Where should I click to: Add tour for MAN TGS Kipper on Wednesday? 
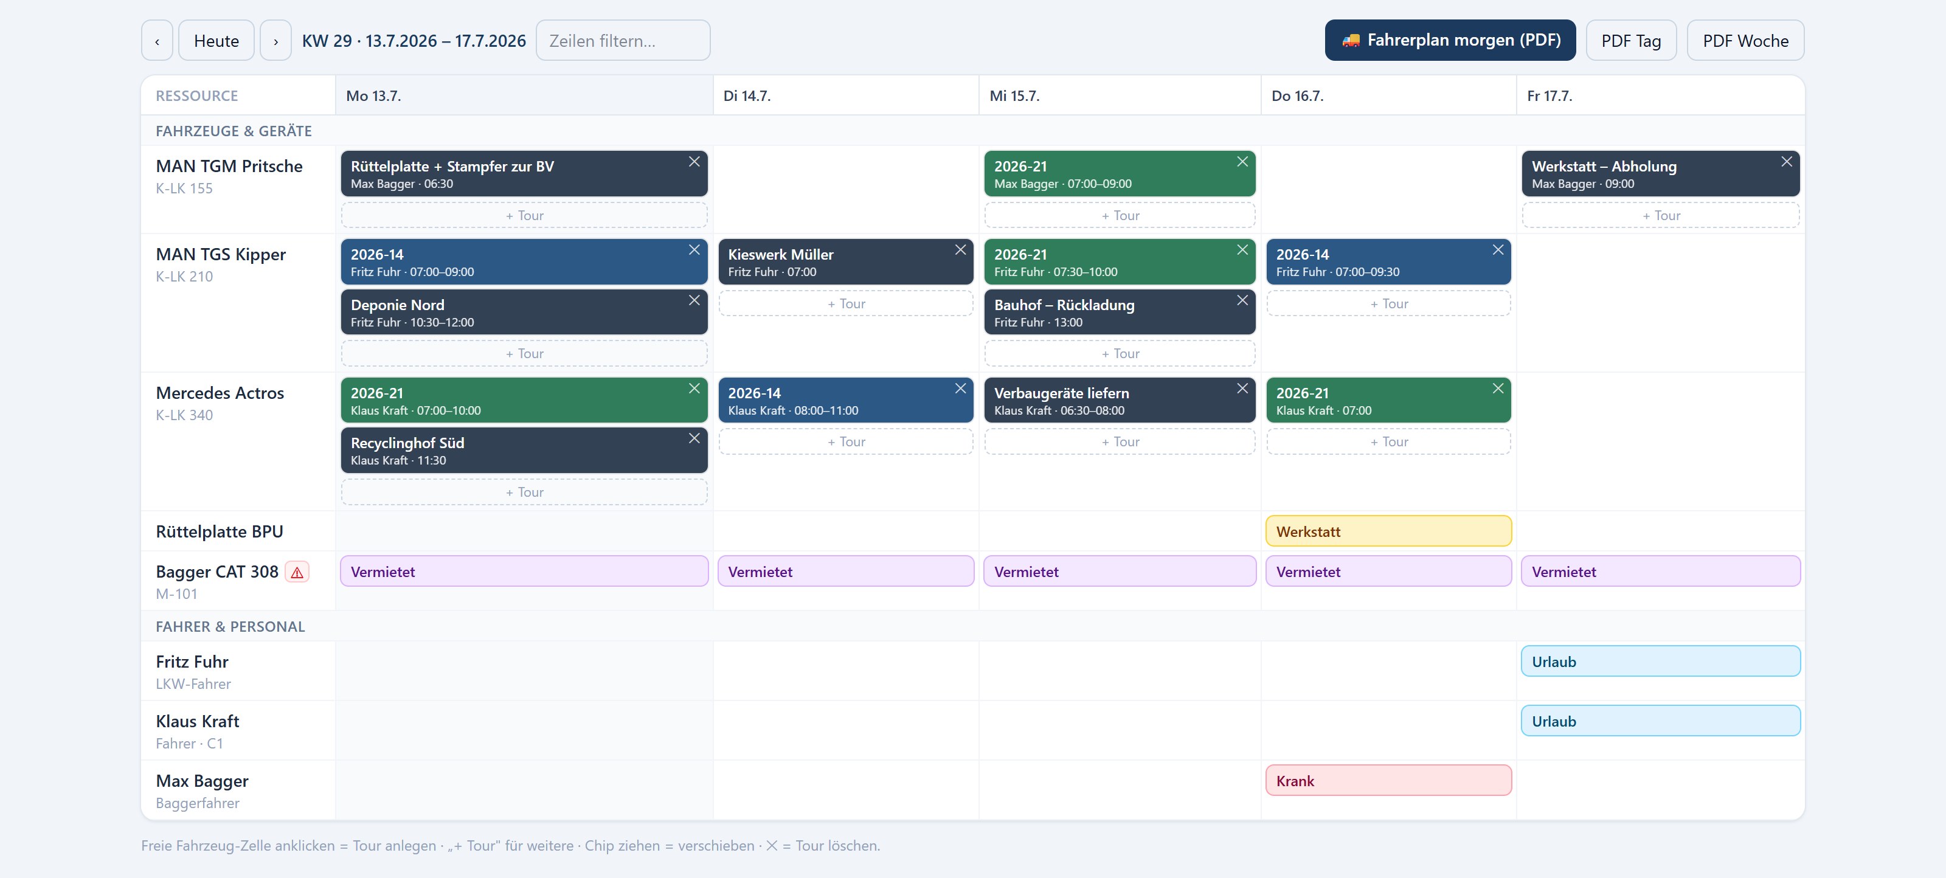pos(1120,354)
